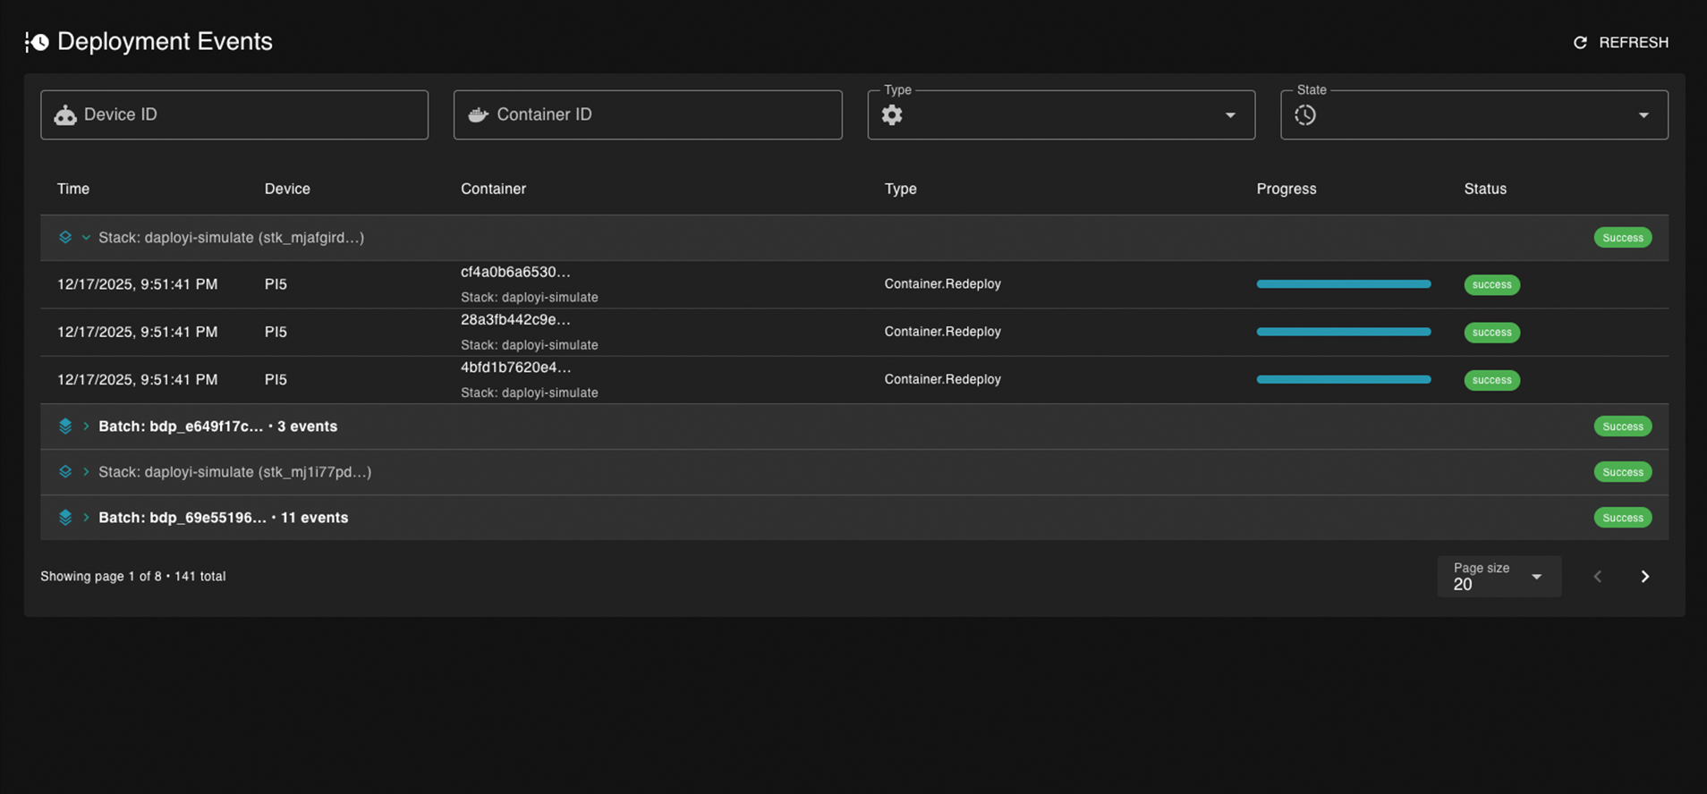The width and height of the screenshot is (1707, 794).
Task: Click the Deployment Events history icon
Action: point(37,42)
